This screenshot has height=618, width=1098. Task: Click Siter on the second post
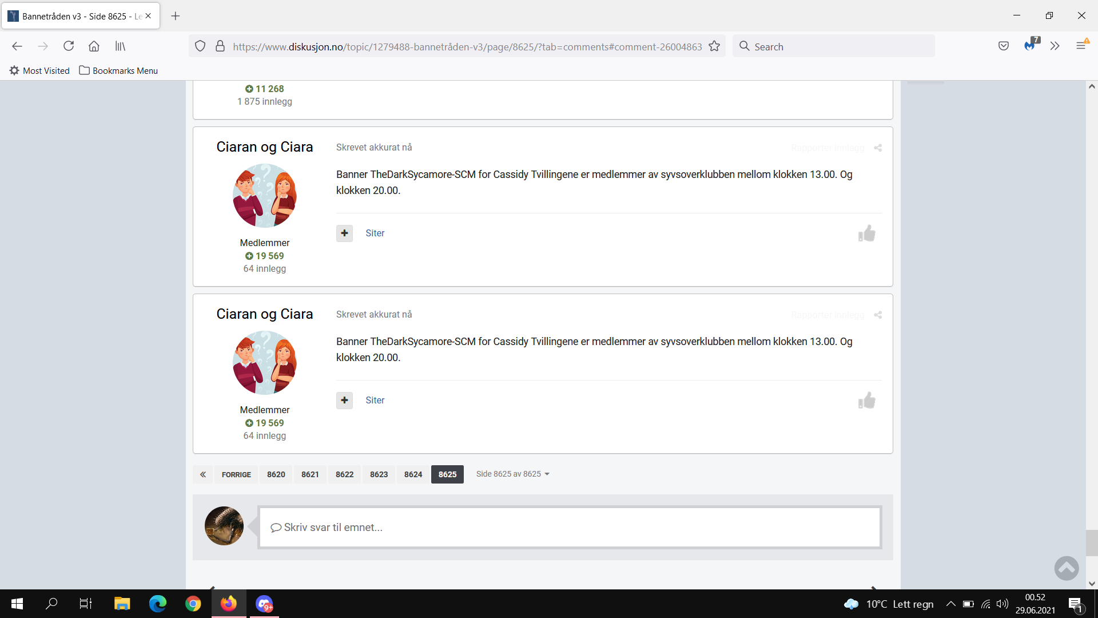coord(375,401)
